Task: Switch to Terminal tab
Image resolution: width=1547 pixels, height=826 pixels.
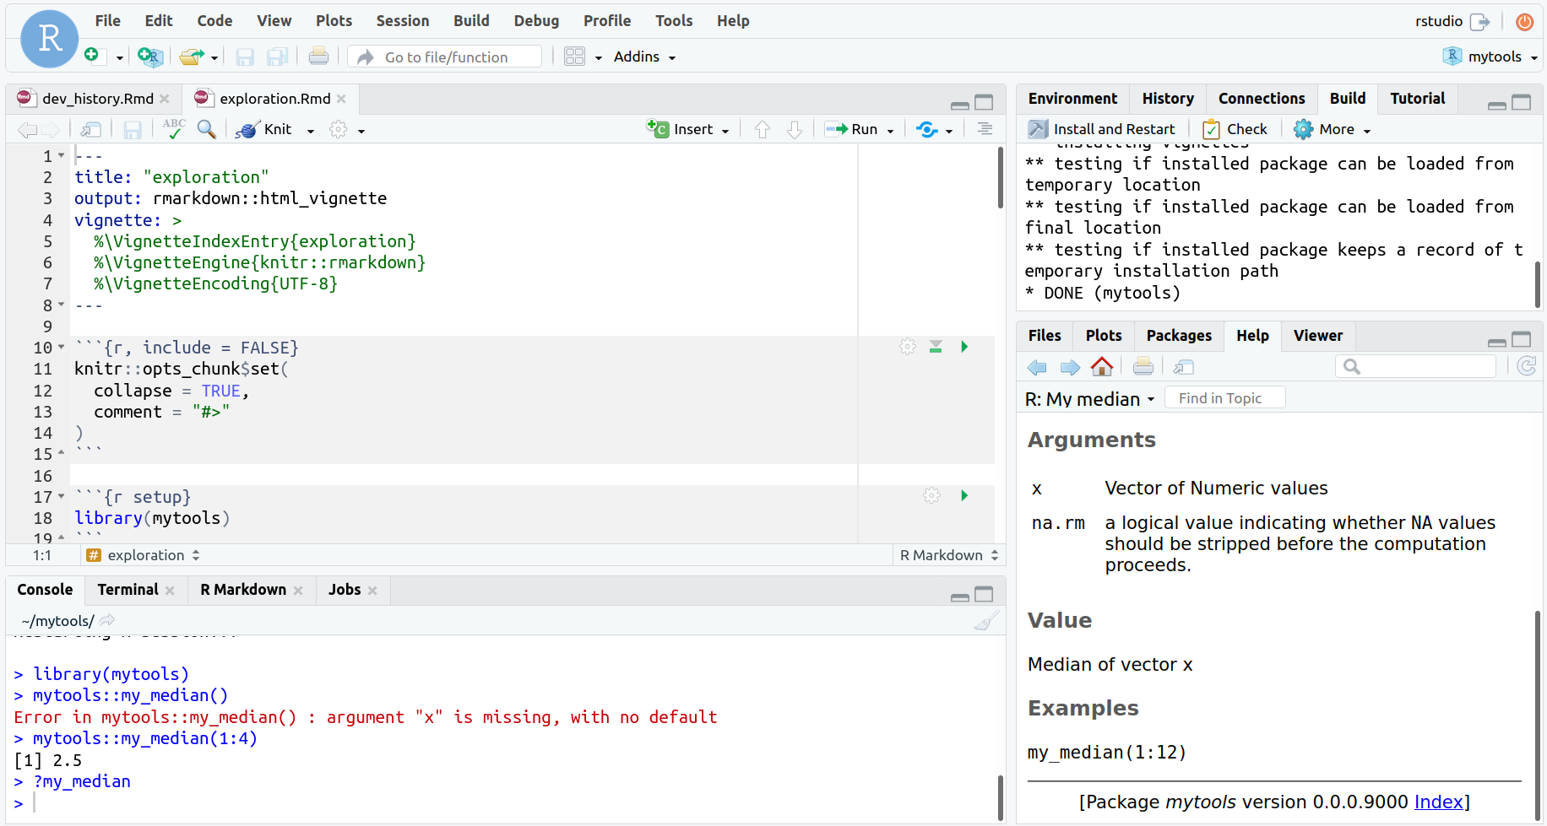Action: coord(128,590)
